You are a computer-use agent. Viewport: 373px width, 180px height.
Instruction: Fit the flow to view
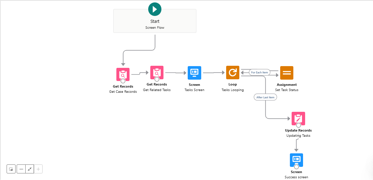pos(30,169)
